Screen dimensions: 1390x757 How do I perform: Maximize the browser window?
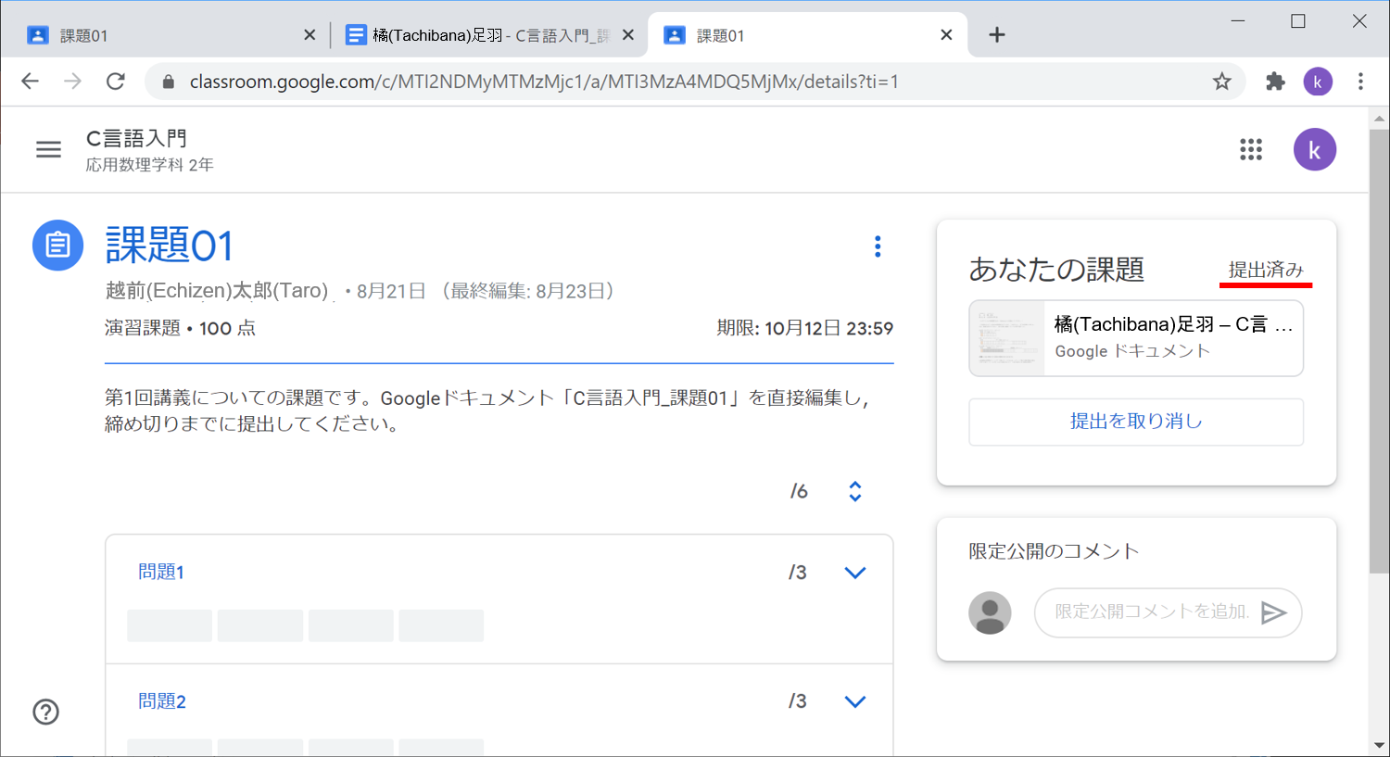[1298, 20]
